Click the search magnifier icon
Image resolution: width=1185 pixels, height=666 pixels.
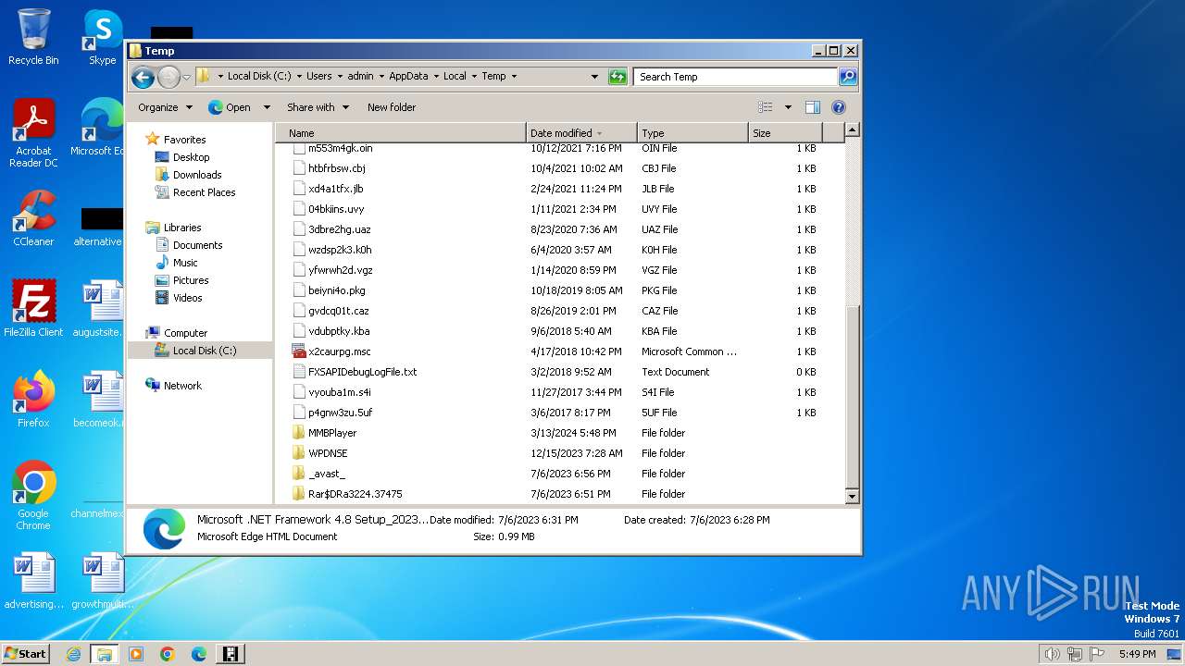click(847, 77)
